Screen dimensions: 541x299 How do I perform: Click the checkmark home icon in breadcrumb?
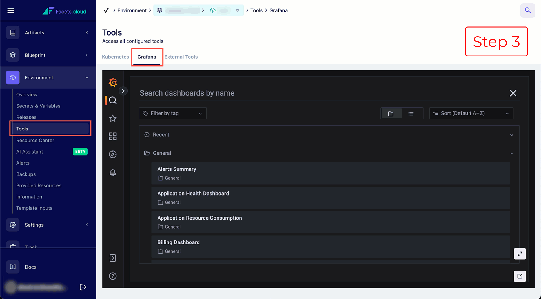[x=106, y=10]
